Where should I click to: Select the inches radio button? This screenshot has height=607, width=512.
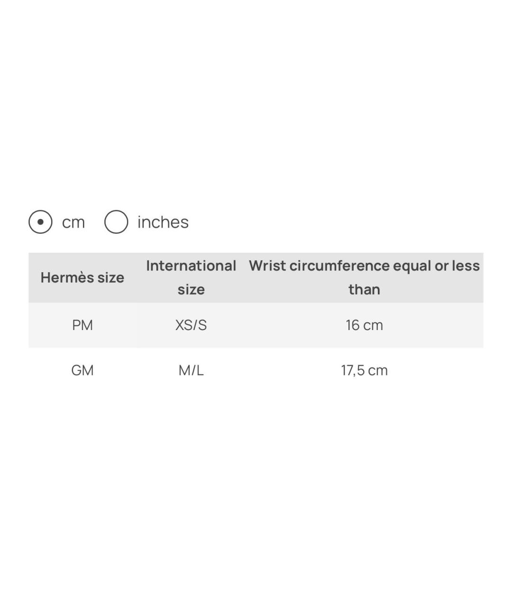tap(116, 222)
